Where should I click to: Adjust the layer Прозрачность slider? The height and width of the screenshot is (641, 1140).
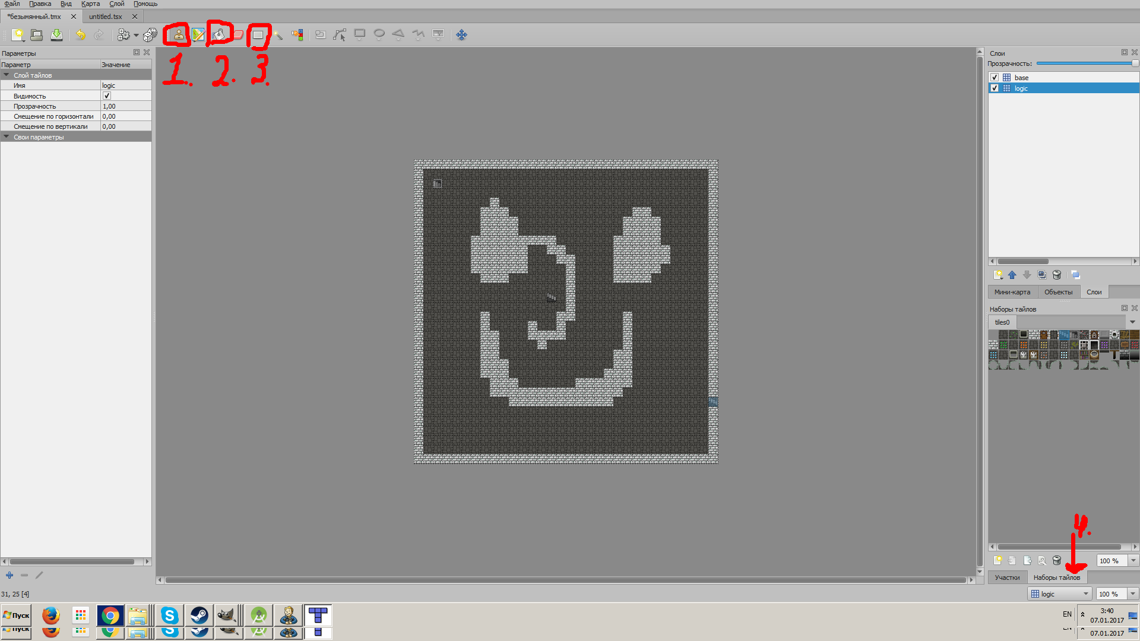tap(1086, 64)
